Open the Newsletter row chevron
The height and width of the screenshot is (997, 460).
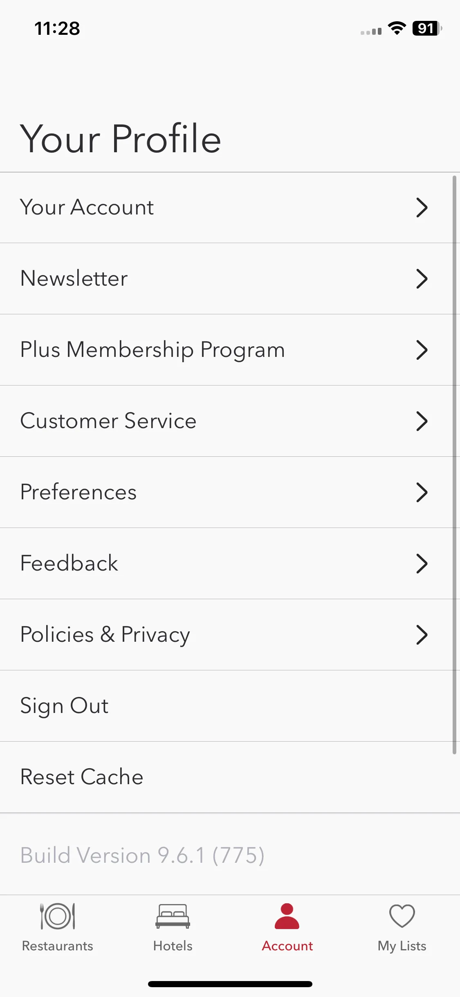point(422,279)
